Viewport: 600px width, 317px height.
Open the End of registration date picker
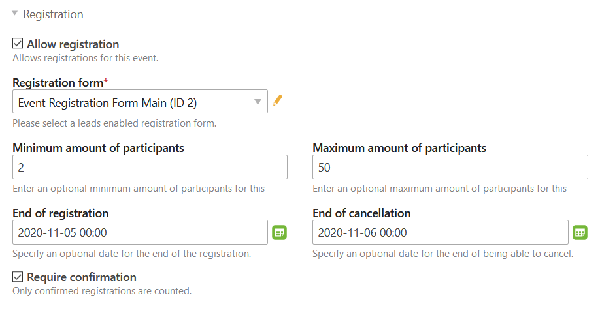(x=279, y=233)
